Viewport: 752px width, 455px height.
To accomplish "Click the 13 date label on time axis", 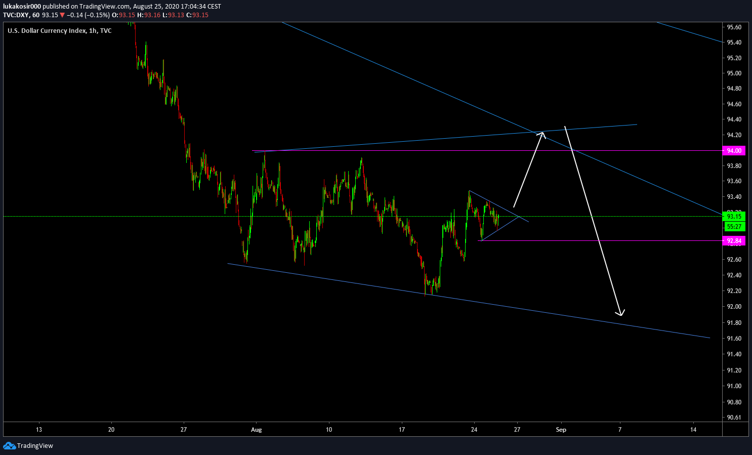I will tap(39, 430).
